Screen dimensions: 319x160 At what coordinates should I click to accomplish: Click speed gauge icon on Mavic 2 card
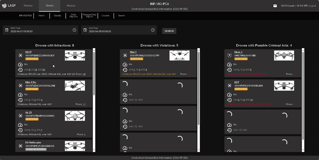[229, 64]
